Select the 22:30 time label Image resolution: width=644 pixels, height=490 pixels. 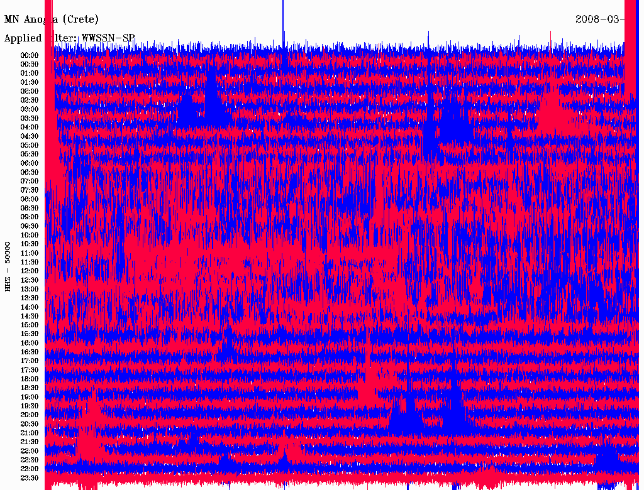pos(30,460)
